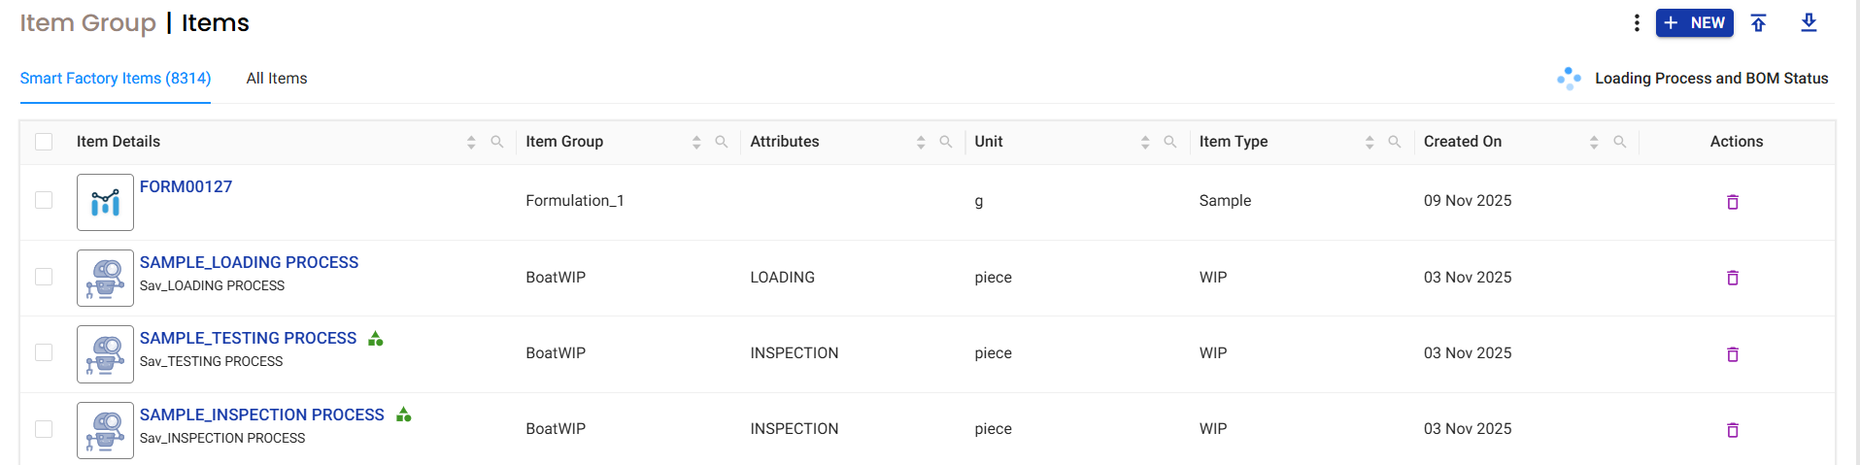Sort by the Attributes column arrows

(x=921, y=142)
